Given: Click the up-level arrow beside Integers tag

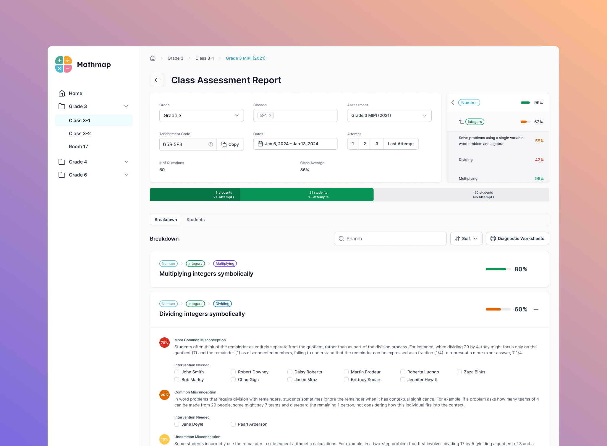Looking at the screenshot, I should [461, 122].
